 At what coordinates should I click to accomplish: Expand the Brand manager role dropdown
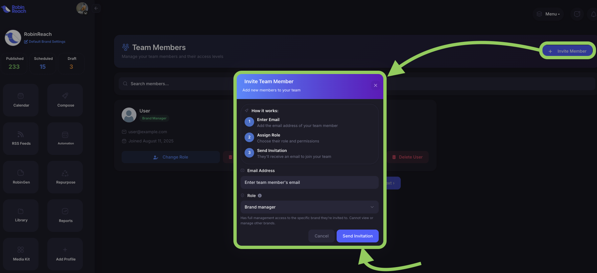[309, 207]
